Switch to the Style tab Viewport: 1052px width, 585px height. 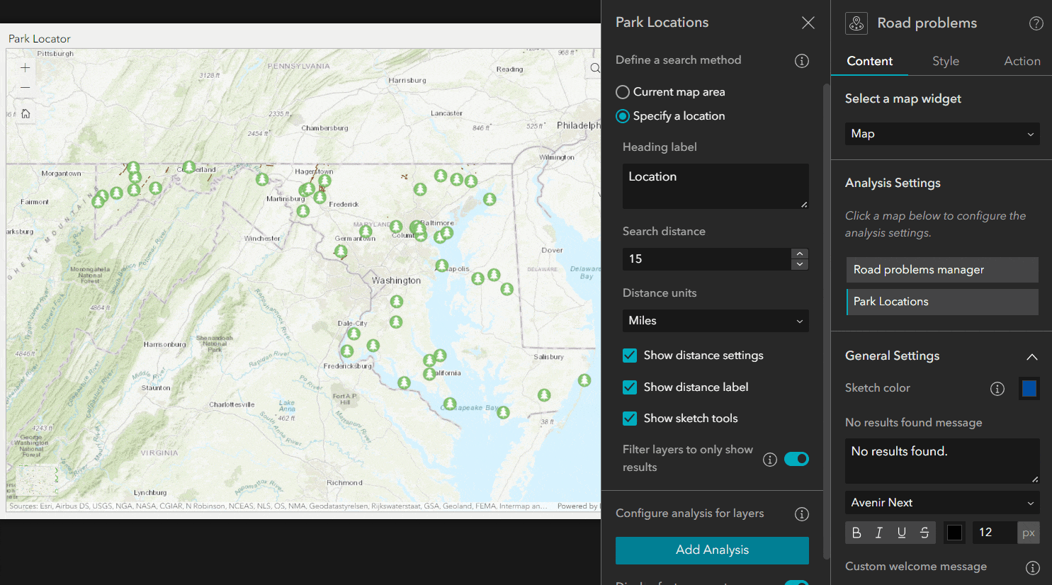pyautogui.click(x=945, y=61)
